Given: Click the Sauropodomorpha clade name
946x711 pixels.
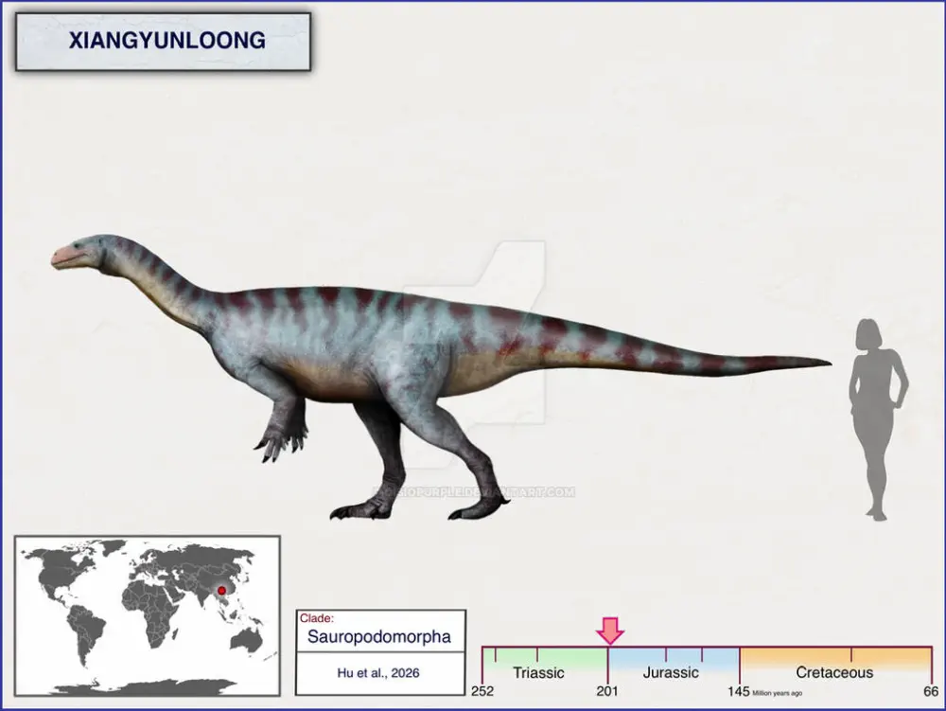Looking at the screenshot, I should tap(378, 637).
